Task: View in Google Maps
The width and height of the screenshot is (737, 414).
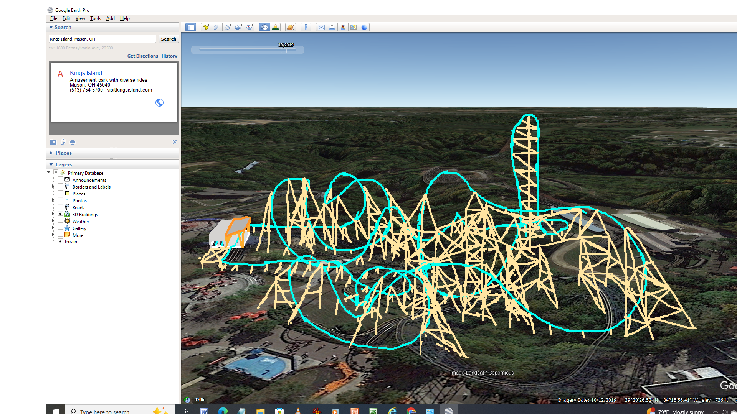Action: [354, 27]
